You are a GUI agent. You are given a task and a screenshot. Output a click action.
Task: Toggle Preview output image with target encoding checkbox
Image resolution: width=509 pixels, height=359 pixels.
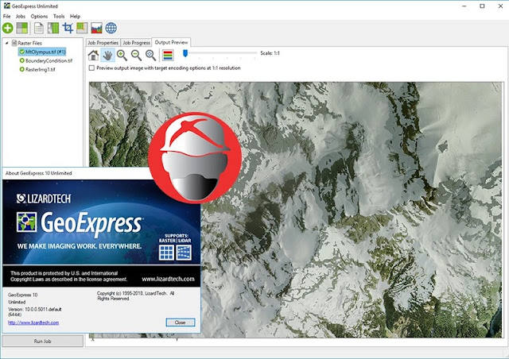(91, 68)
